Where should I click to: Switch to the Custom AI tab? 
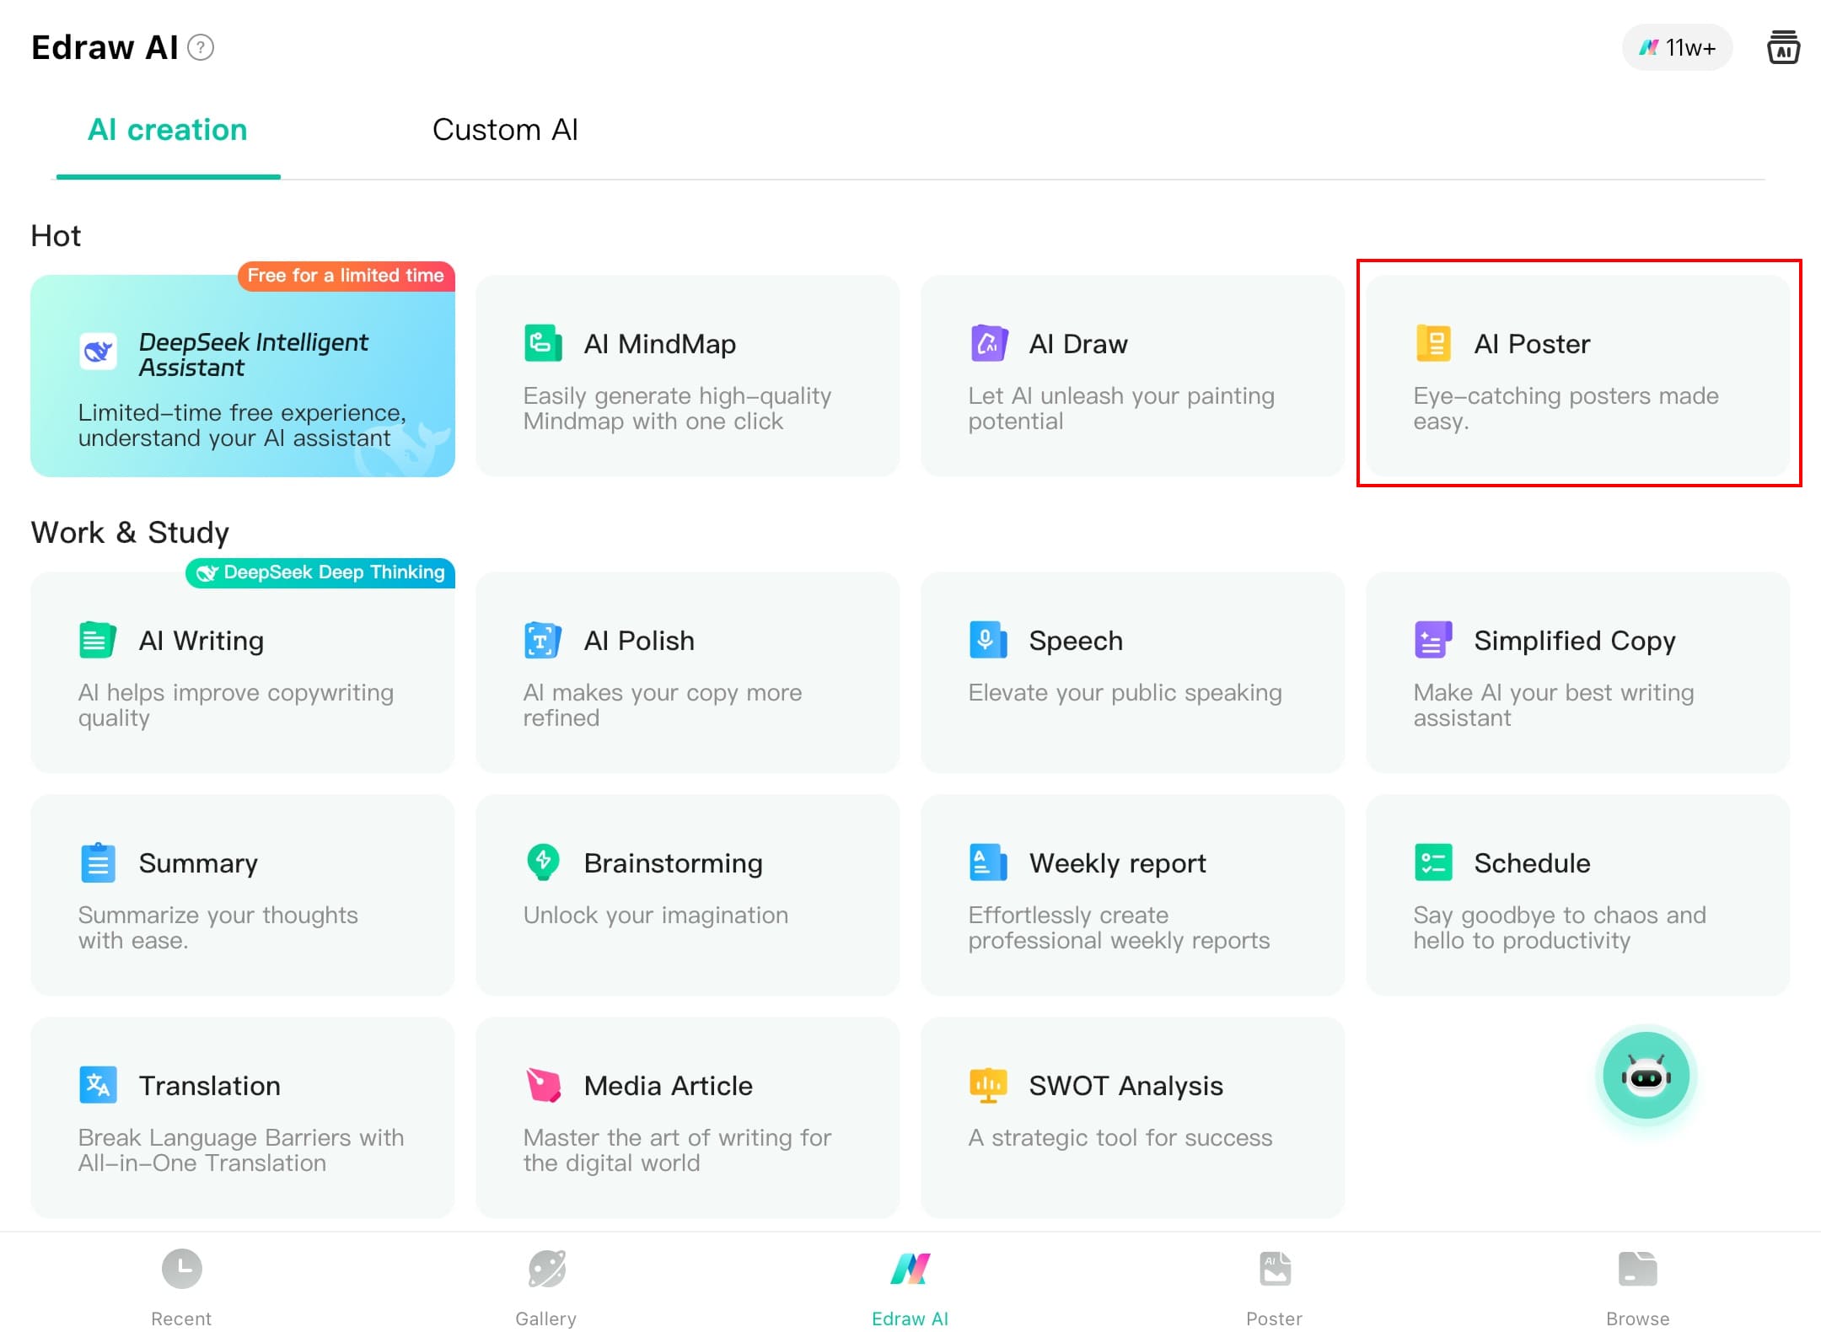click(504, 130)
